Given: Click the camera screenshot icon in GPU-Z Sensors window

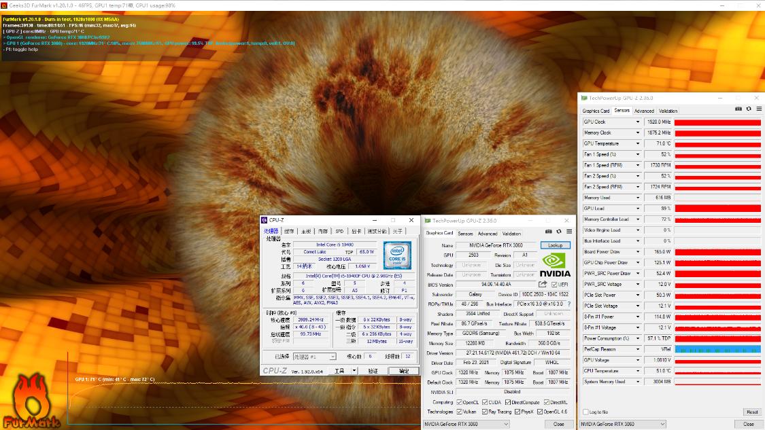Looking at the screenshot, I should [738, 110].
